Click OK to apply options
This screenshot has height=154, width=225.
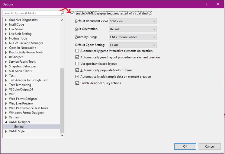[185, 146]
